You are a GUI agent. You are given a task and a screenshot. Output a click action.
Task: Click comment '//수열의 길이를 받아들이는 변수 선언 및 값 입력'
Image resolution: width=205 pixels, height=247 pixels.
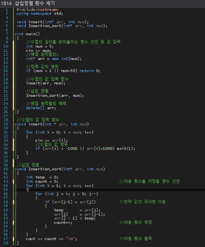tap(73, 42)
